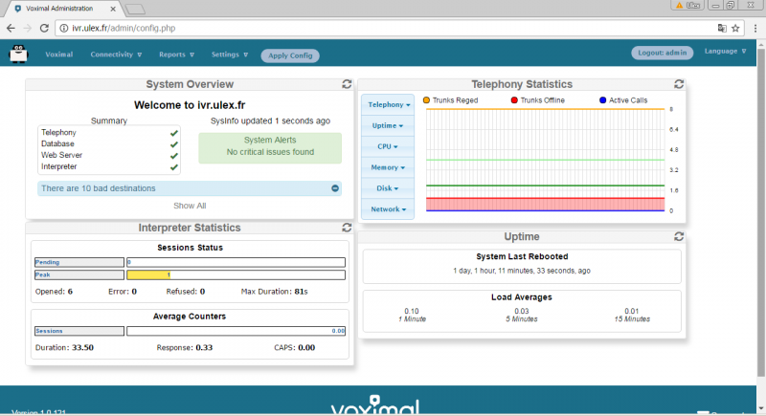Open a new browser tab
The height and width of the screenshot is (416, 766).
[x=135, y=10]
